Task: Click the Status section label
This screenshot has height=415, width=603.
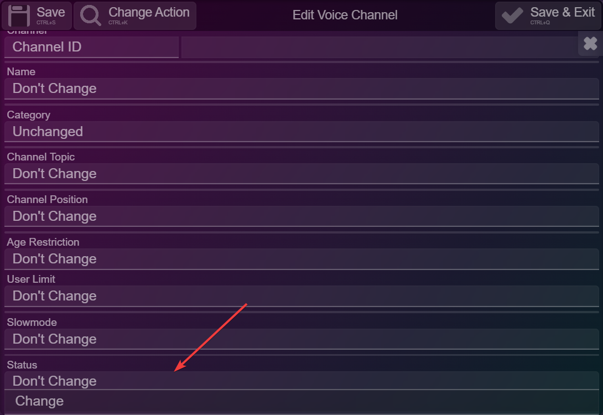Action: click(22, 365)
